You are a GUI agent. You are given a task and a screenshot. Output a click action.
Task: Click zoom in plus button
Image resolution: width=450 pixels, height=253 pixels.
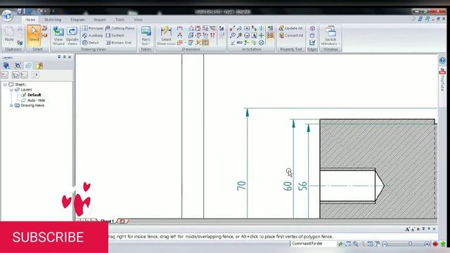click(x=427, y=244)
